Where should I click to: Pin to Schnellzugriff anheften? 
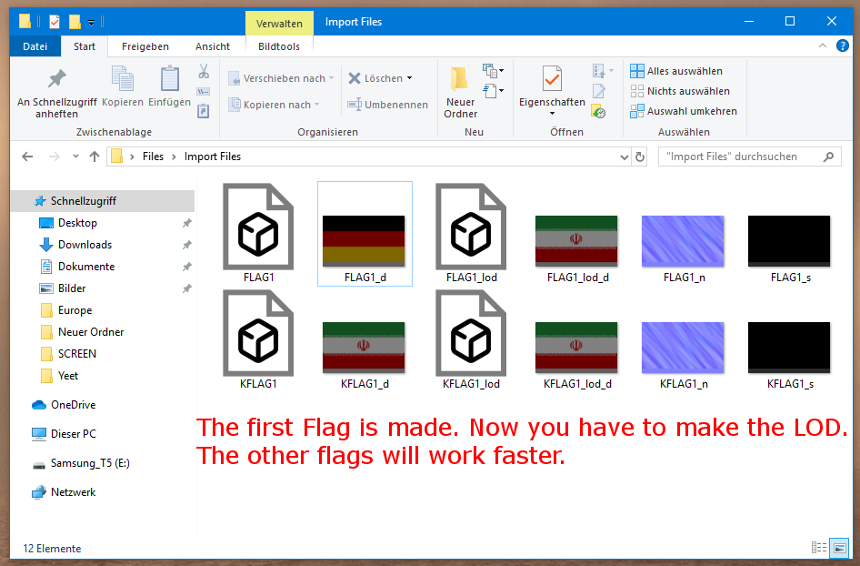click(x=56, y=92)
